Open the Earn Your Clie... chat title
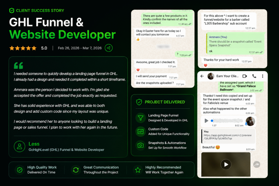Image resolution: width=279 pixels, height=186 pixels. point(228,76)
